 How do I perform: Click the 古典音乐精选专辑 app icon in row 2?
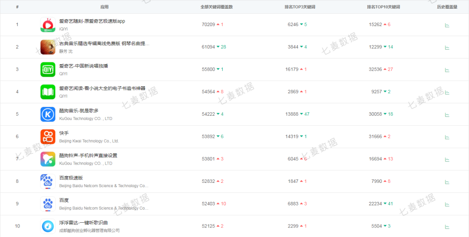click(48, 47)
